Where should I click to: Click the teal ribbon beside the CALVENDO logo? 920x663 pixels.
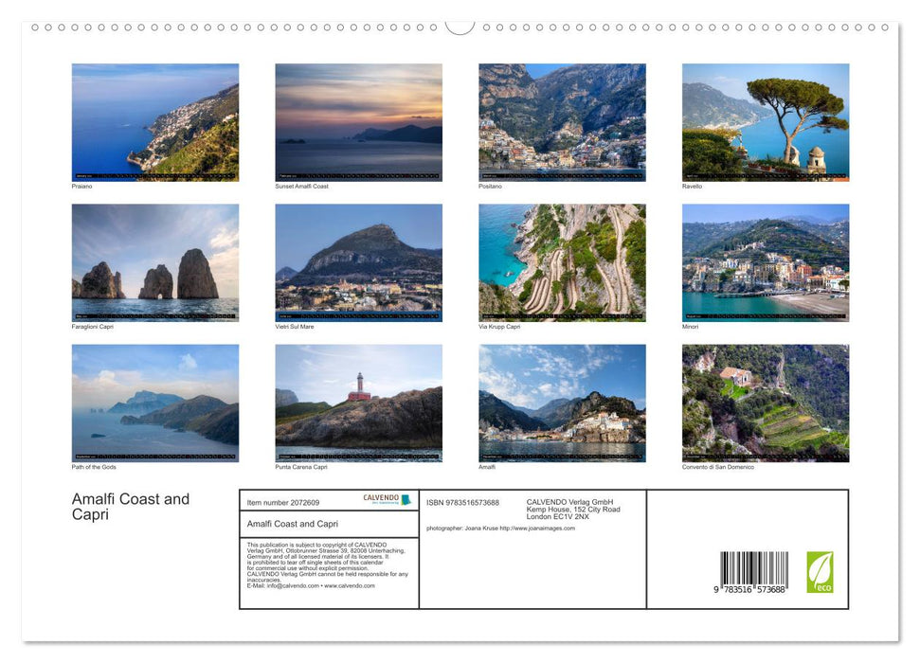click(406, 500)
